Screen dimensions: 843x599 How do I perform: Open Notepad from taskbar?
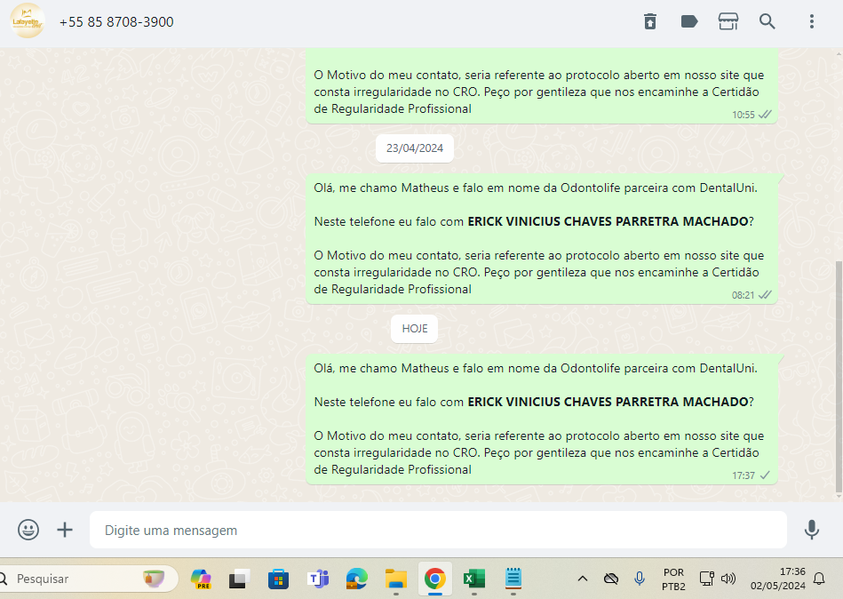click(x=513, y=579)
